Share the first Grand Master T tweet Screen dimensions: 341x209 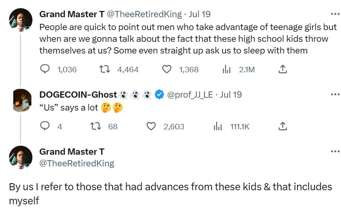tap(282, 70)
